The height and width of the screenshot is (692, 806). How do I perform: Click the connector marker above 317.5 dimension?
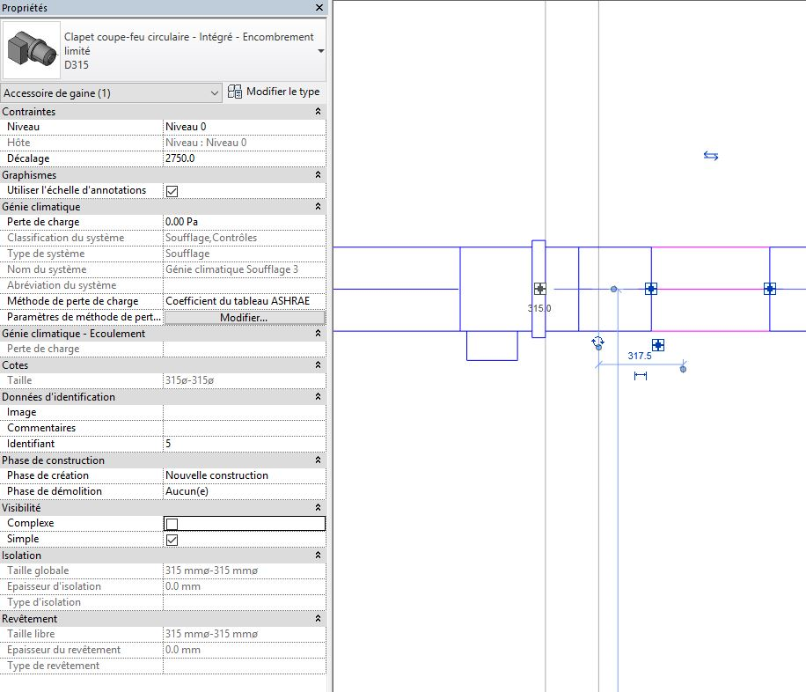[x=657, y=344]
